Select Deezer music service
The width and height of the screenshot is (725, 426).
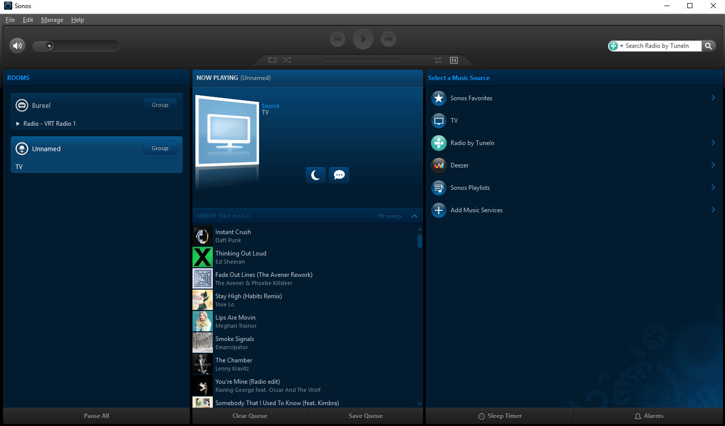pos(459,165)
